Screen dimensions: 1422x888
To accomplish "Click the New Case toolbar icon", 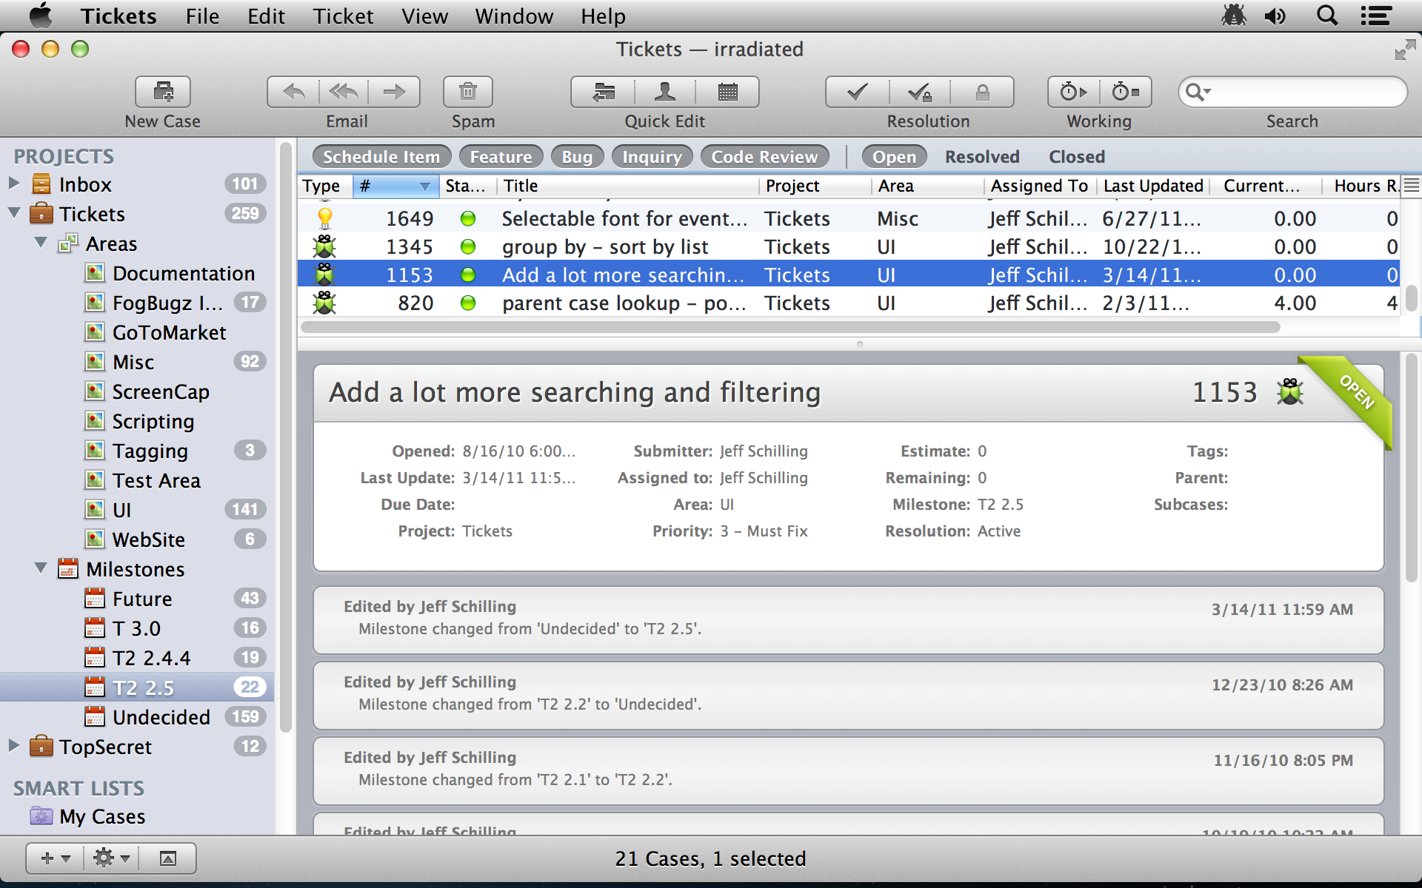I will (x=163, y=92).
